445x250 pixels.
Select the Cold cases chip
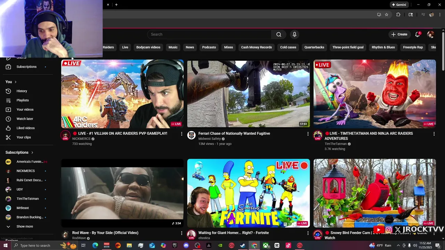[288, 47]
